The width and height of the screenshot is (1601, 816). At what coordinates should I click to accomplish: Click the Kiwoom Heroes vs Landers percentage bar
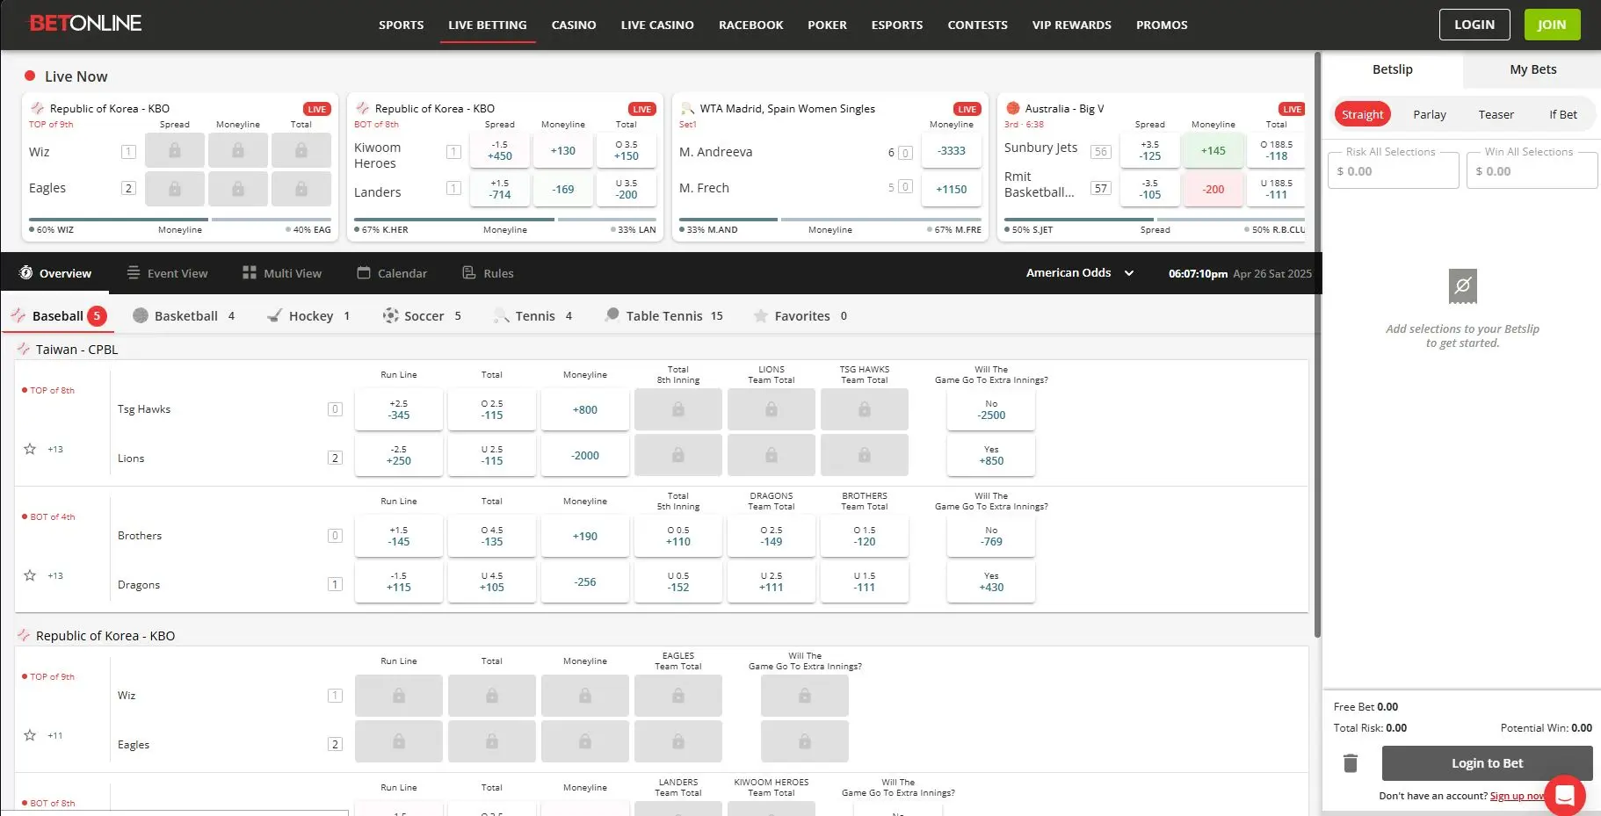[505, 220]
